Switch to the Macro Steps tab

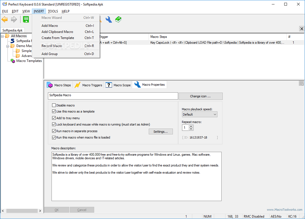tap(59, 85)
